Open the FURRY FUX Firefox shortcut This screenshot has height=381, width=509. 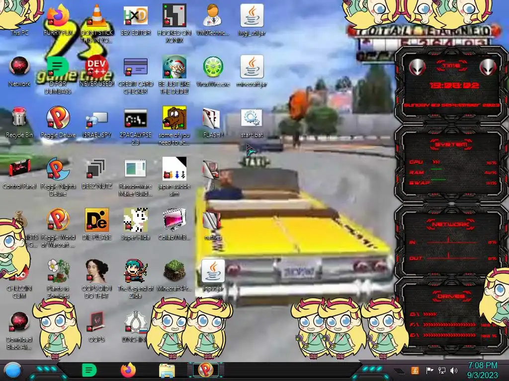pyautogui.click(x=58, y=19)
